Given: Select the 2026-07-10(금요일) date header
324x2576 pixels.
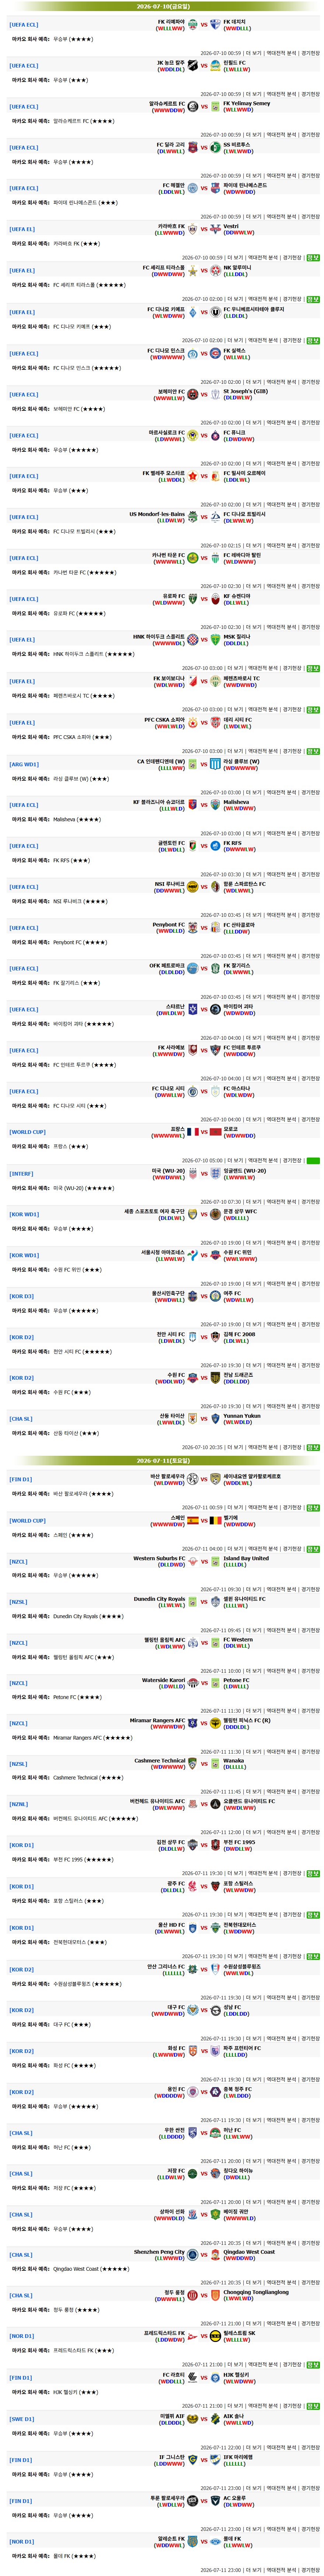Looking at the screenshot, I should click(162, 6).
